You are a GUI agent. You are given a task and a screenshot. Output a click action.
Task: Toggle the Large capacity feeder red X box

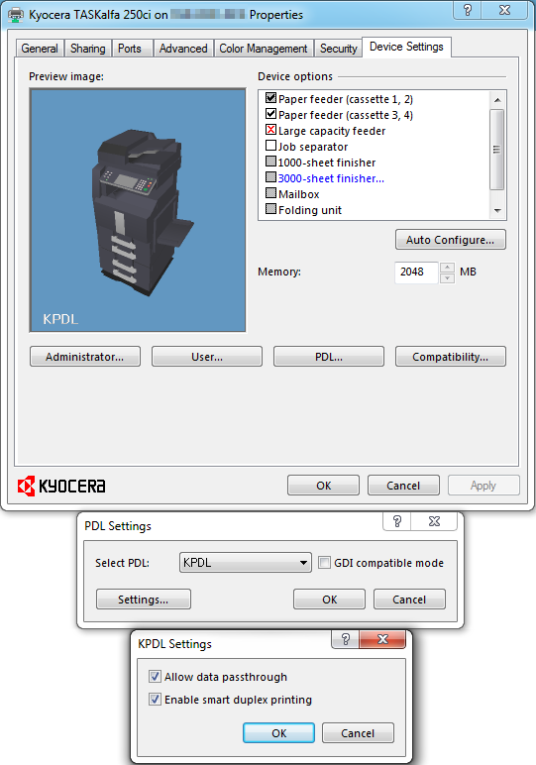tap(270, 130)
